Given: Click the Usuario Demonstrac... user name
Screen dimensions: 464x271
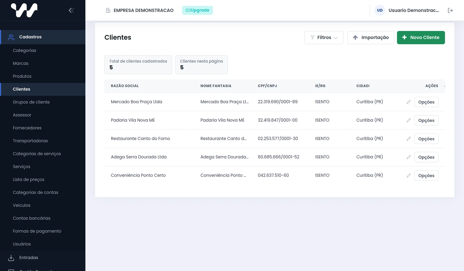Looking at the screenshot, I should tap(414, 10).
